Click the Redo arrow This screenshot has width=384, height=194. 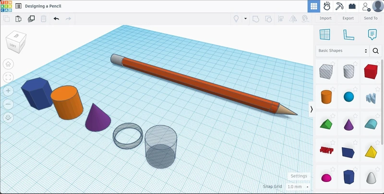pos(68,19)
